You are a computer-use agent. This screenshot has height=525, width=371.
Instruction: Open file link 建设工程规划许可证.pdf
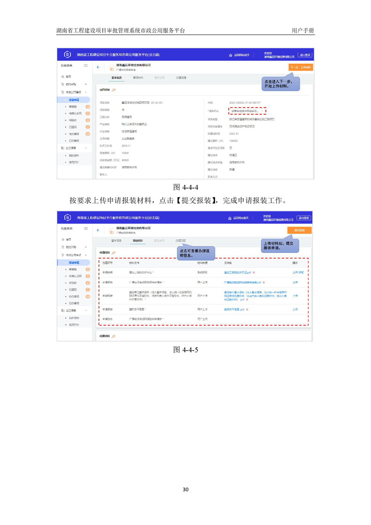click(x=237, y=272)
